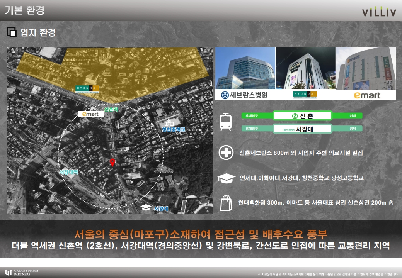The image size is (402, 278).
Task: Click the medical plus circle icon
Action: [226, 153]
